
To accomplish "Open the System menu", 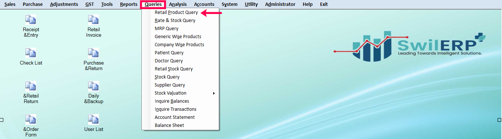I will click(229, 4).
